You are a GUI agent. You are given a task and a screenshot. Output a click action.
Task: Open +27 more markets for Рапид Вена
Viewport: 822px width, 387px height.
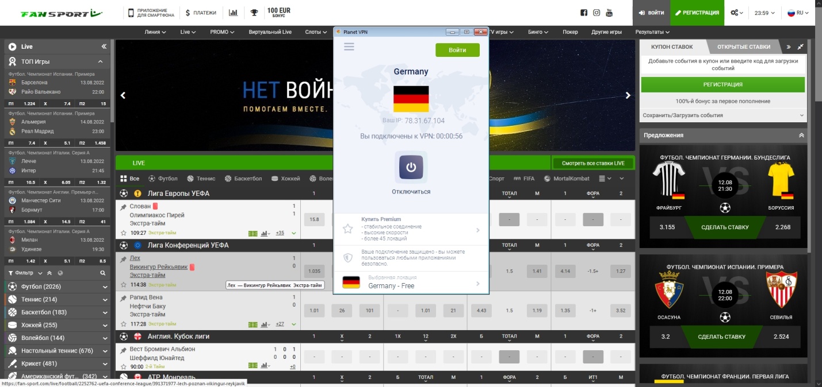[x=280, y=324]
